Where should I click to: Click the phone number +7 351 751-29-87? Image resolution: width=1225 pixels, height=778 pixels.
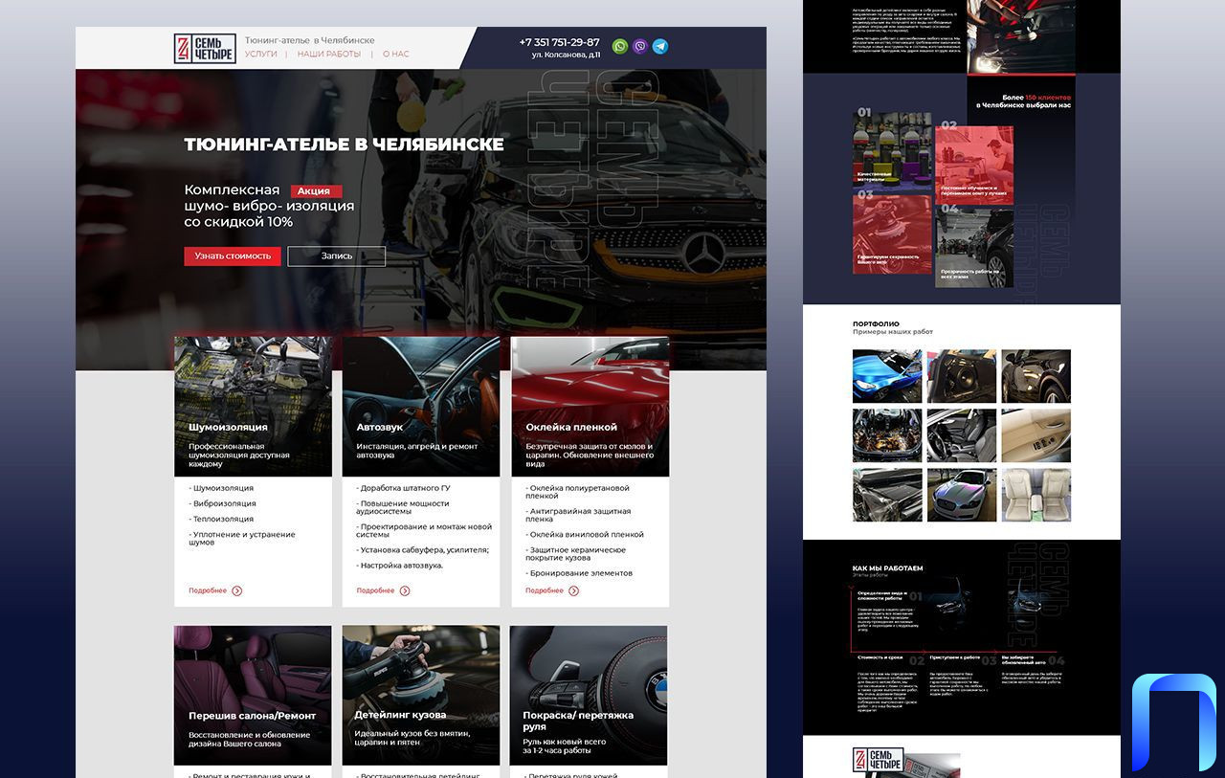(560, 42)
